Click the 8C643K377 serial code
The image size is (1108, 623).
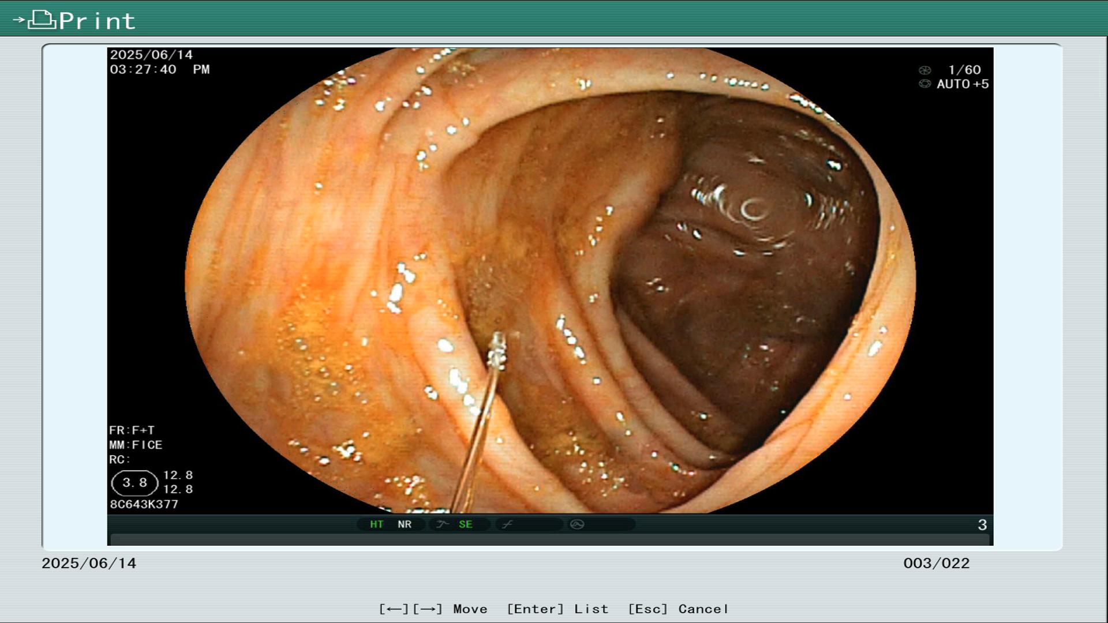[x=144, y=504]
